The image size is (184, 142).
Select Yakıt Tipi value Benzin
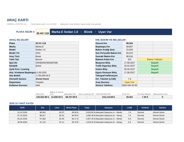click(57, 59)
